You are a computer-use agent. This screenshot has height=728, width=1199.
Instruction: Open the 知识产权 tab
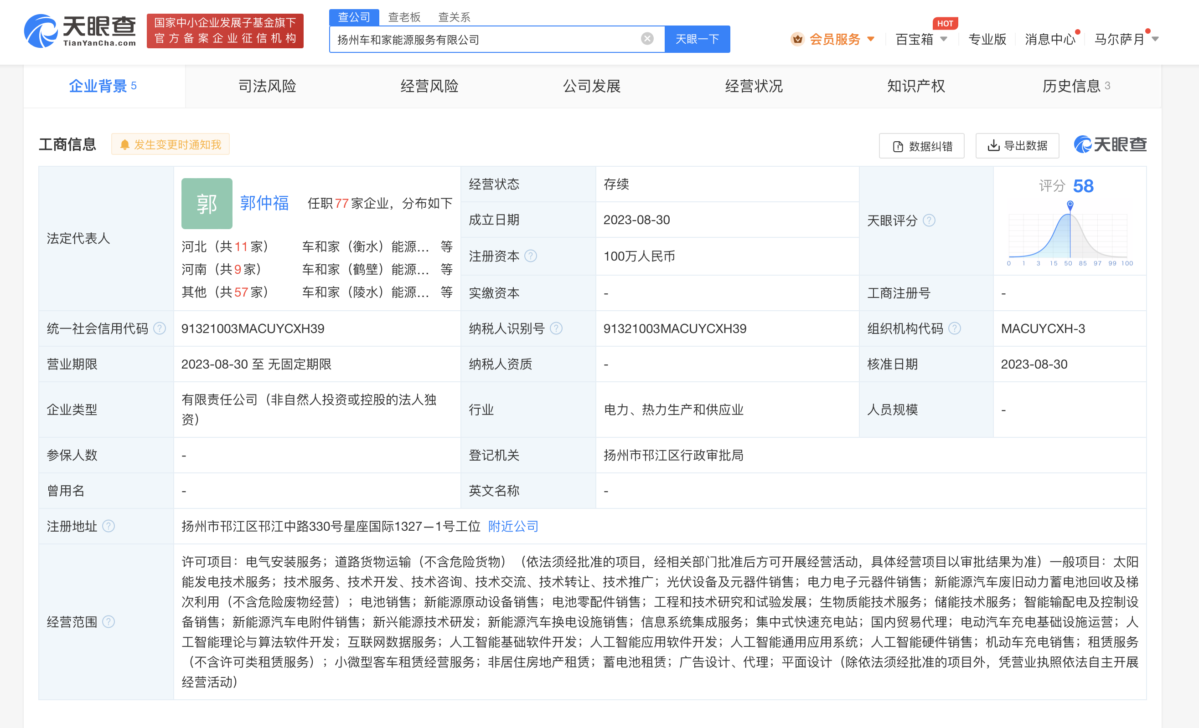[x=916, y=86]
